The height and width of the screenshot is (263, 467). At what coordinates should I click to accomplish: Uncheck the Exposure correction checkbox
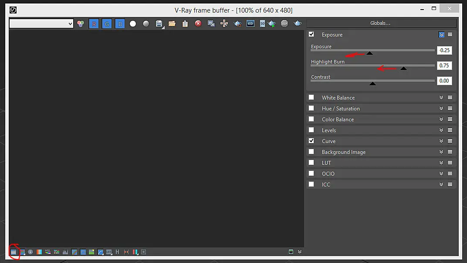click(311, 34)
